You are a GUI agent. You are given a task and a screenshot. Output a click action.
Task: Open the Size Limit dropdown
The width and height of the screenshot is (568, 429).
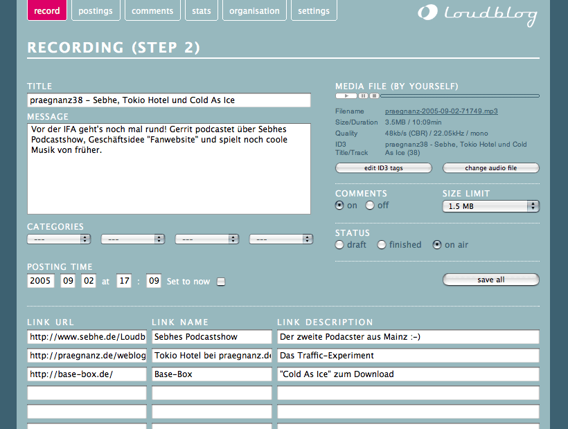pos(491,206)
